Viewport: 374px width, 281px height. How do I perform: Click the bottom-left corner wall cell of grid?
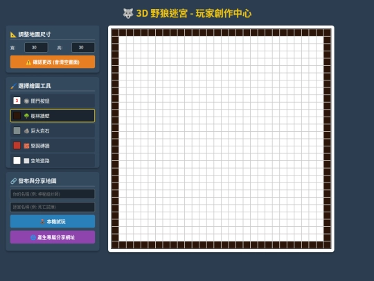[115, 245]
